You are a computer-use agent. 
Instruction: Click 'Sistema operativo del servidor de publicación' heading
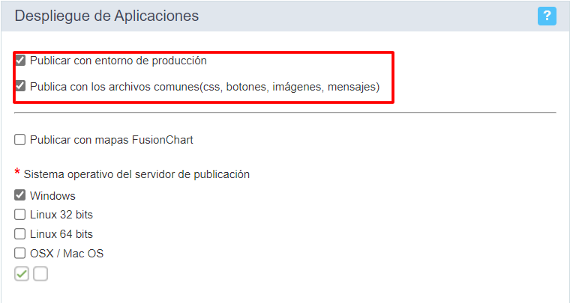point(136,174)
